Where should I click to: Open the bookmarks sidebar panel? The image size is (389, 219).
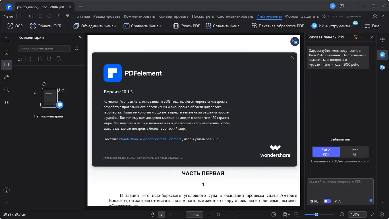point(7,52)
